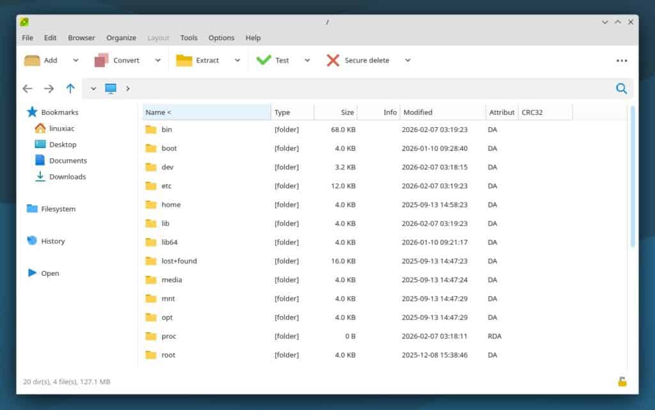Image resolution: width=655 pixels, height=410 pixels.
Task: Go back using the left arrow
Action: 28,89
